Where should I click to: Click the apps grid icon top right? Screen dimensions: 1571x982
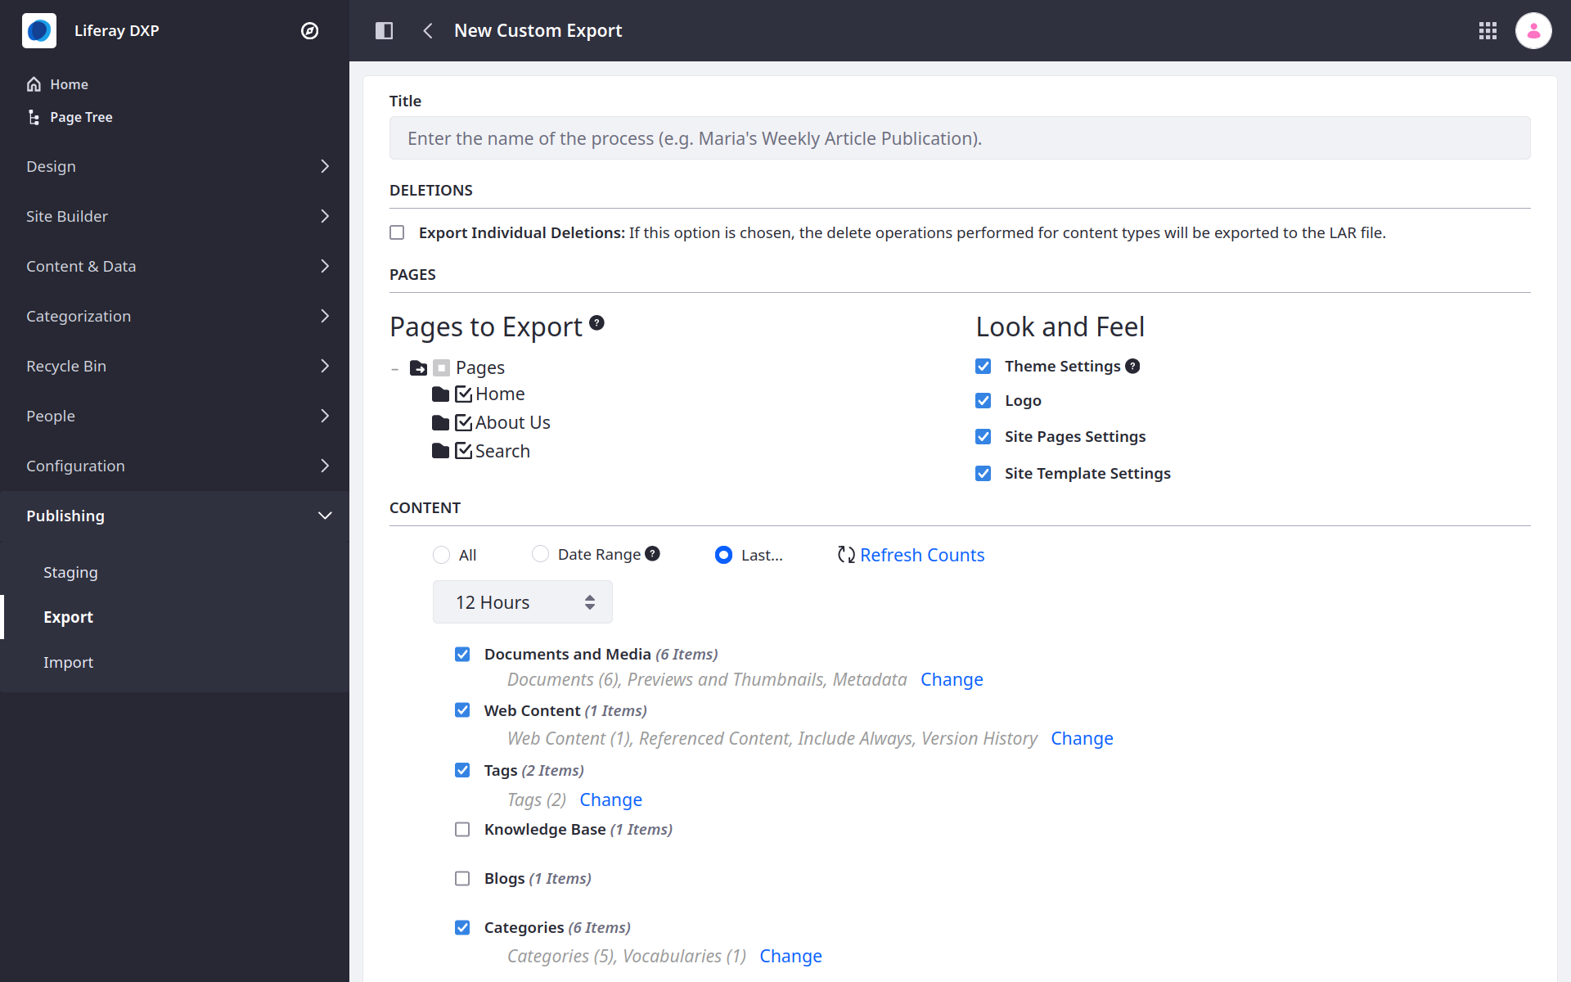[1488, 30]
